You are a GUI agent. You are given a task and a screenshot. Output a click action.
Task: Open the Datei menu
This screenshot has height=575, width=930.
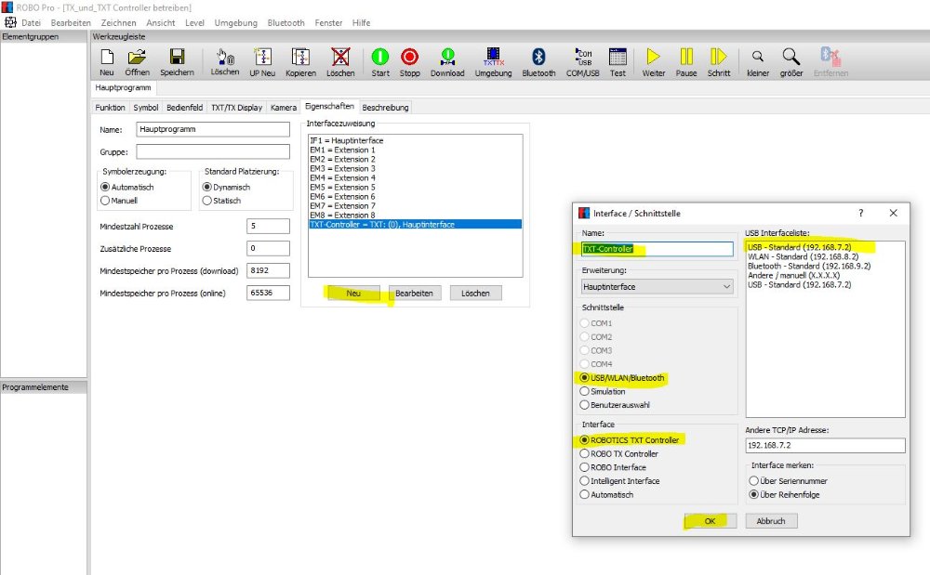[31, 22]
